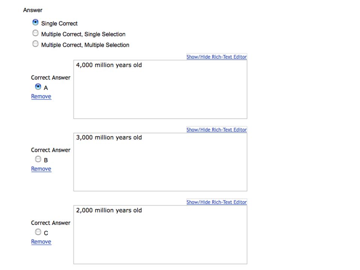The image size is (360, 270).
Task: Click the 'Multiple Correct, Single Selection' label text
Action: tap(83, 34)
